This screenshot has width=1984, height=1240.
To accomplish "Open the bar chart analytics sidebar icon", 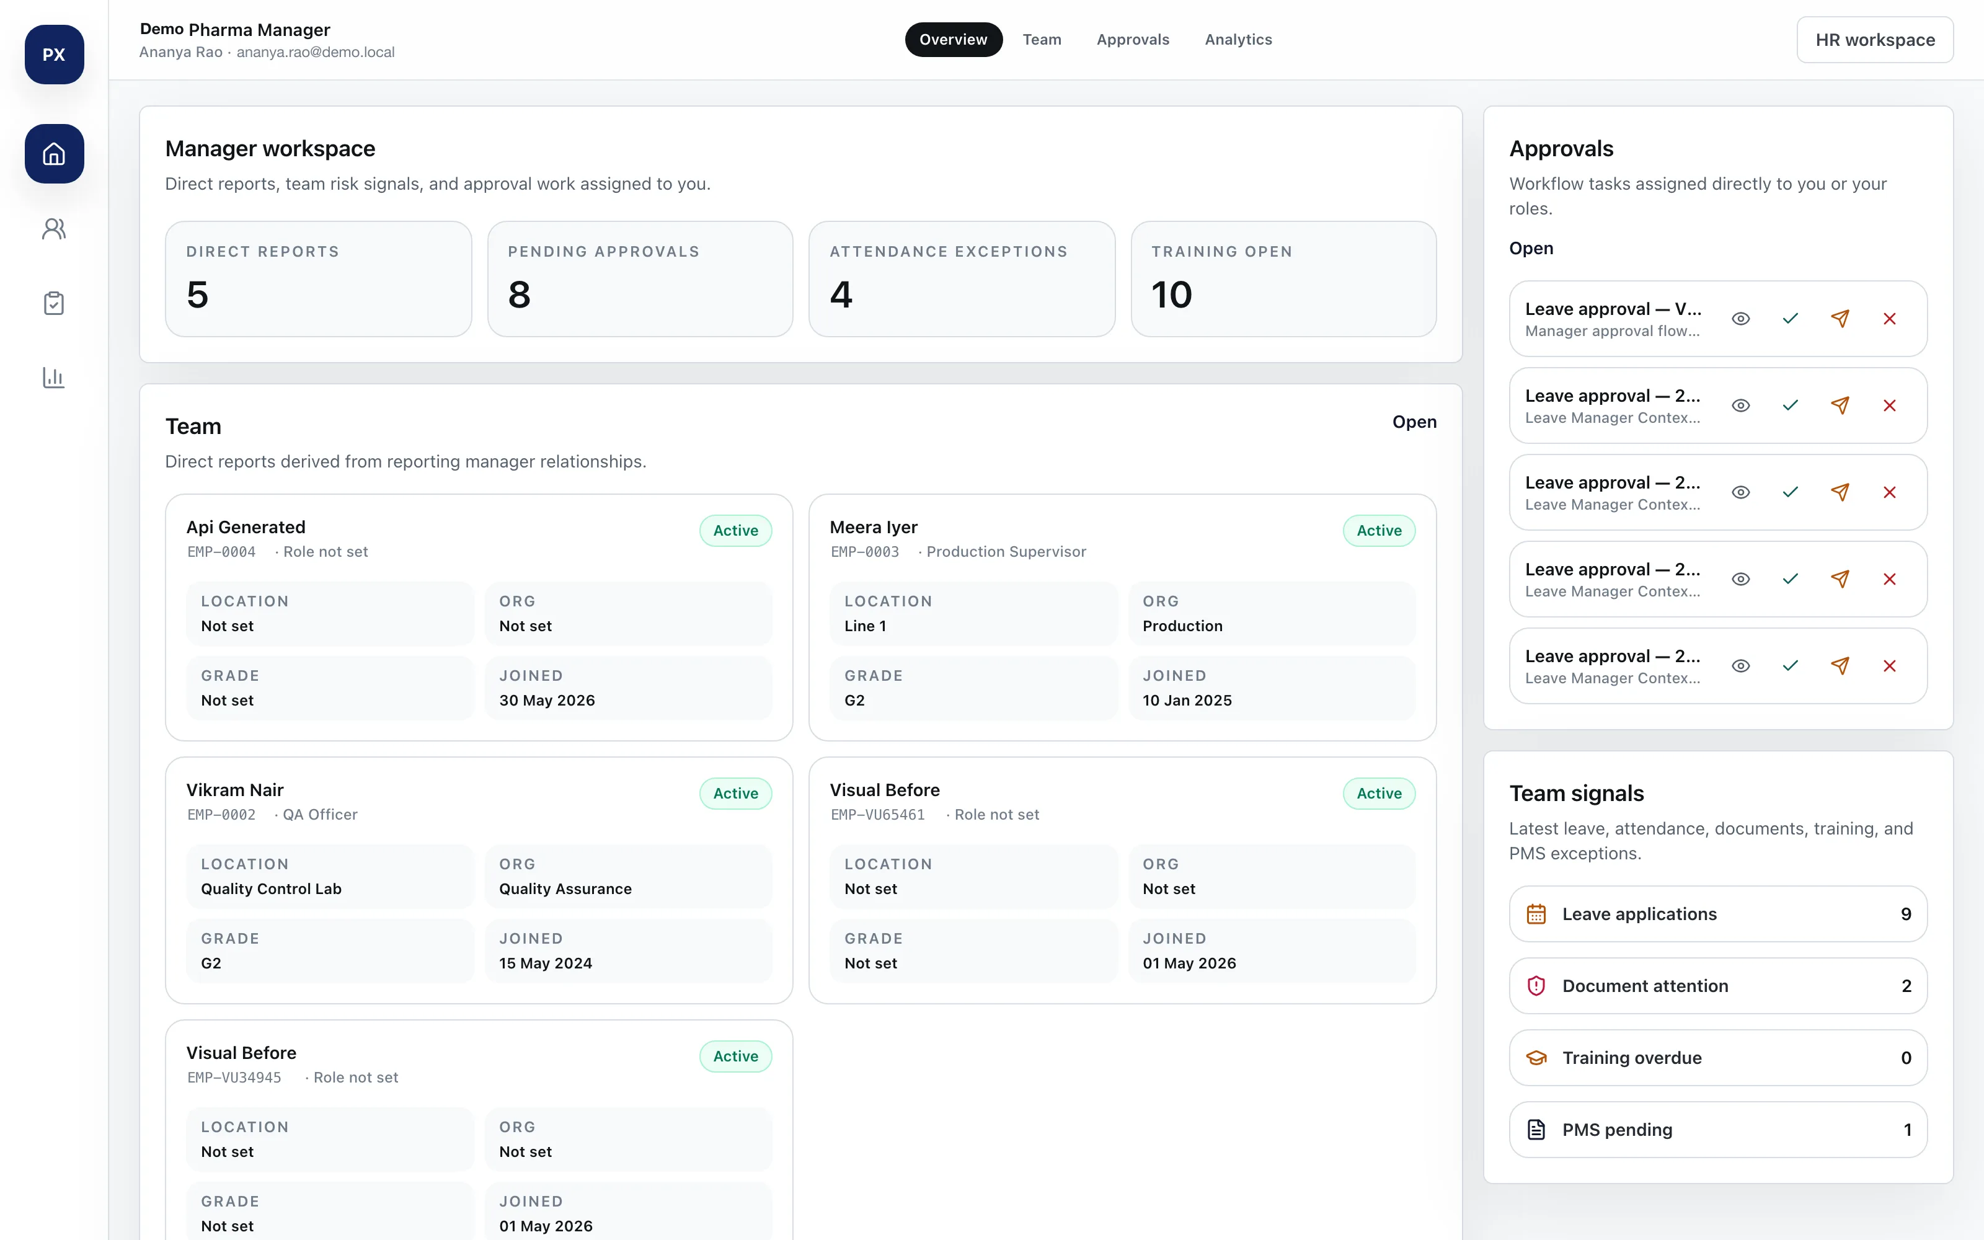I will point(54,377).
